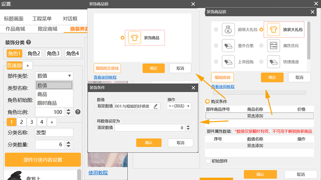Open the 查看使用教程 link under 编辑商城
The width and height of the screenshot is (321, 180).
pyautogui.click(x=223, y=87)
